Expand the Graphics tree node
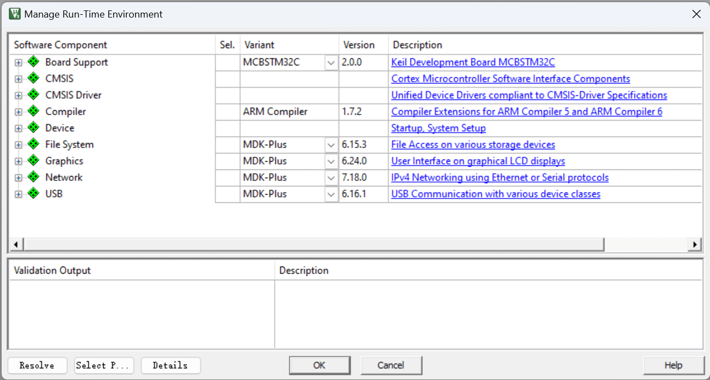The image size is (710, 380). pyautogui.click(x=19, y=161)
